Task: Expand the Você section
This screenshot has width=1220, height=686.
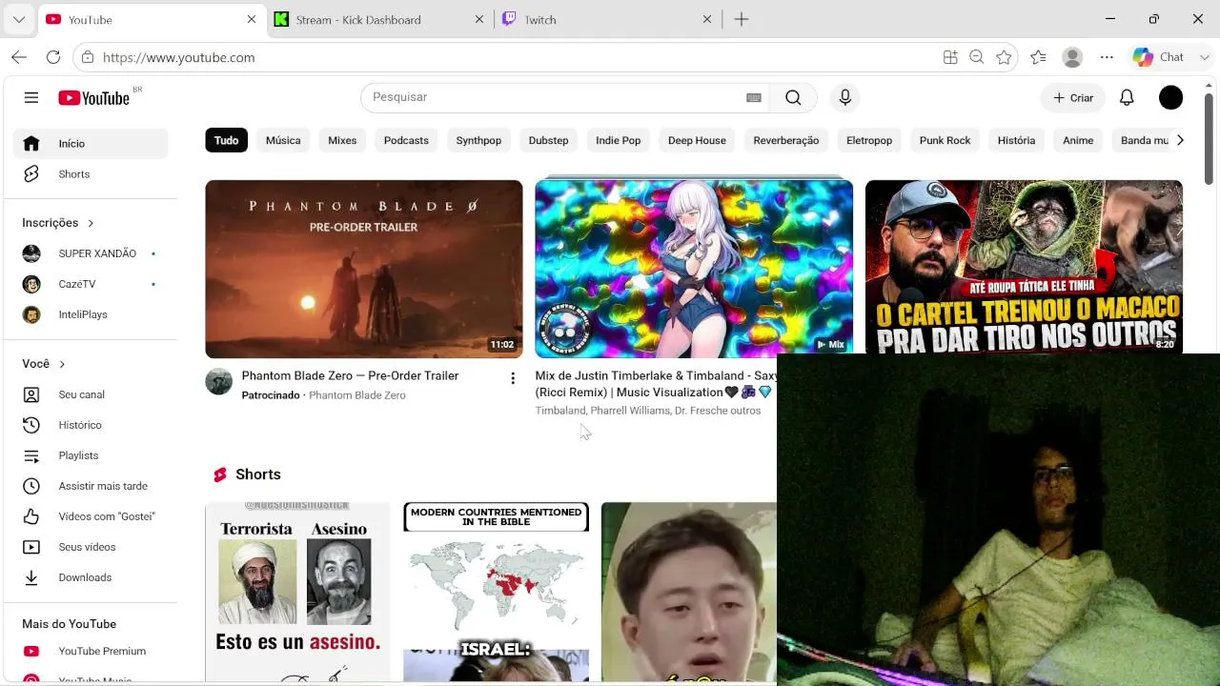Action: coord(44,364)
